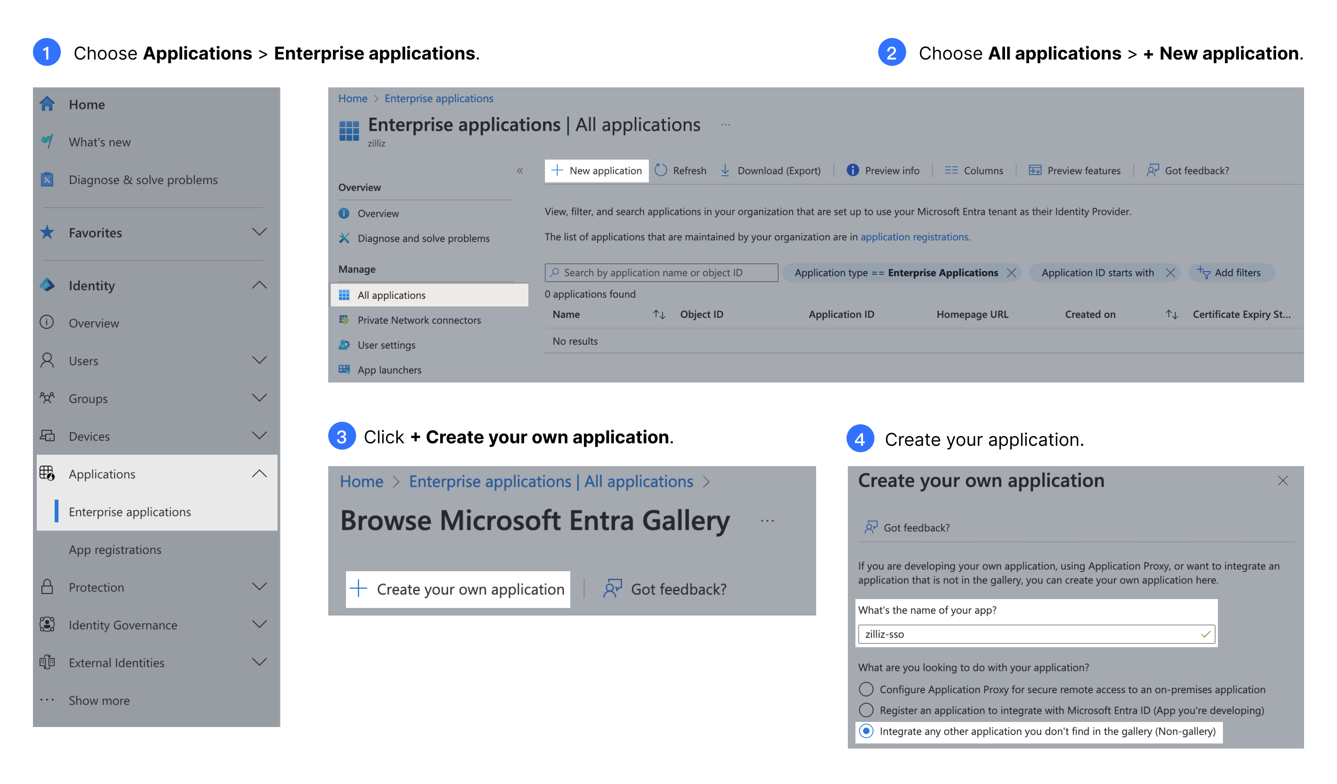Click the application registrations link

tap(914, 237)
